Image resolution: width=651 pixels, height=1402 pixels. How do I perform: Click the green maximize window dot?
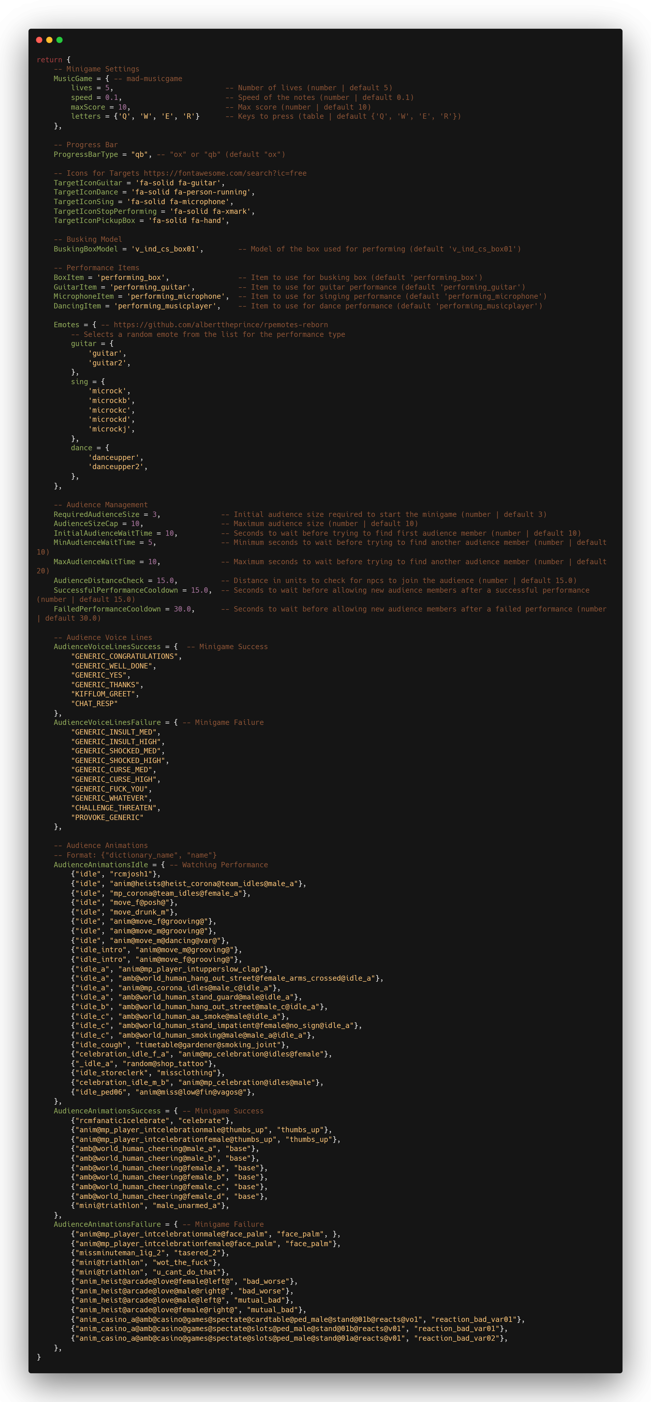(x=59, y=40)
